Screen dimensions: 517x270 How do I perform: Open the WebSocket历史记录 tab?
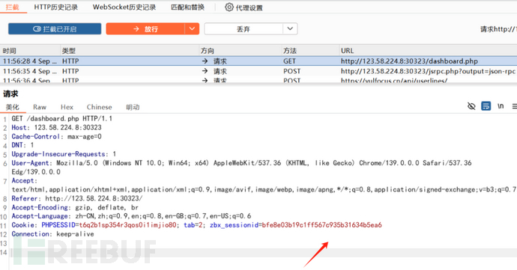click(124, 7)
